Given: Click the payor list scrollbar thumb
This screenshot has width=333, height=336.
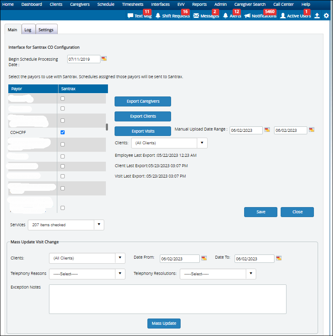Looking at the screenshot, I should 107,127.
